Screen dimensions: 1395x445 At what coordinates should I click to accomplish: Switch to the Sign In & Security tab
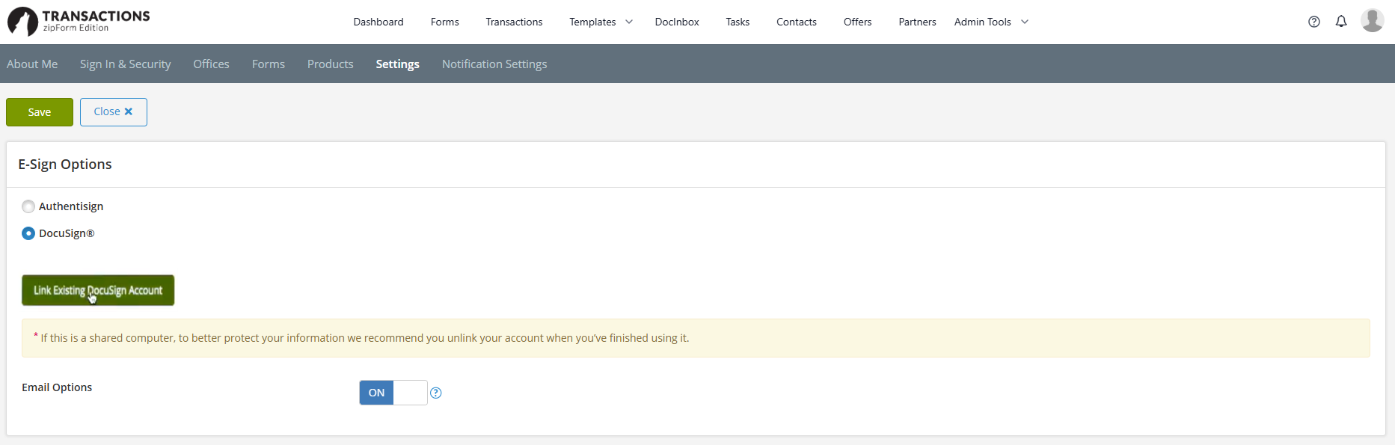(126, 64)
